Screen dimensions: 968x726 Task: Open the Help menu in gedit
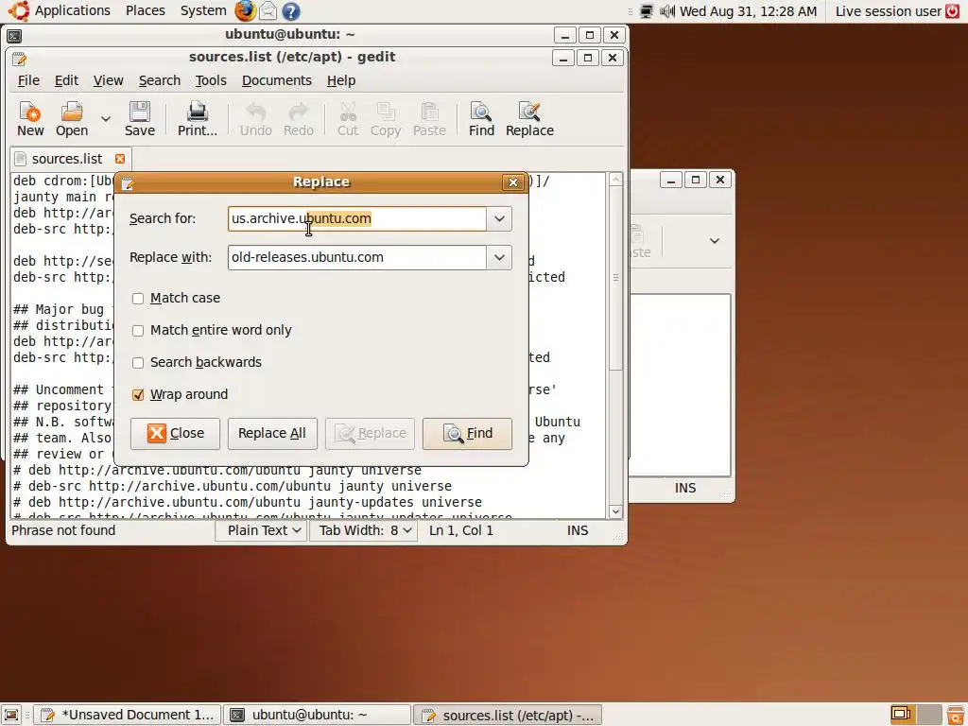[340, 81]
